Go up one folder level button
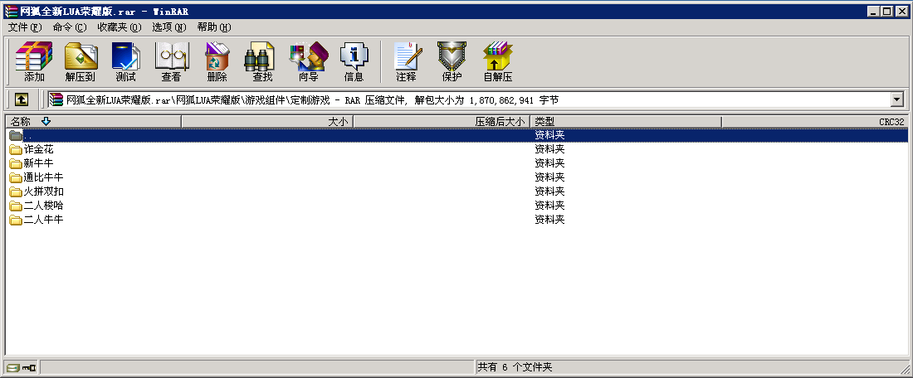Viewport: 913px width, 378px height. coord(21,99)
